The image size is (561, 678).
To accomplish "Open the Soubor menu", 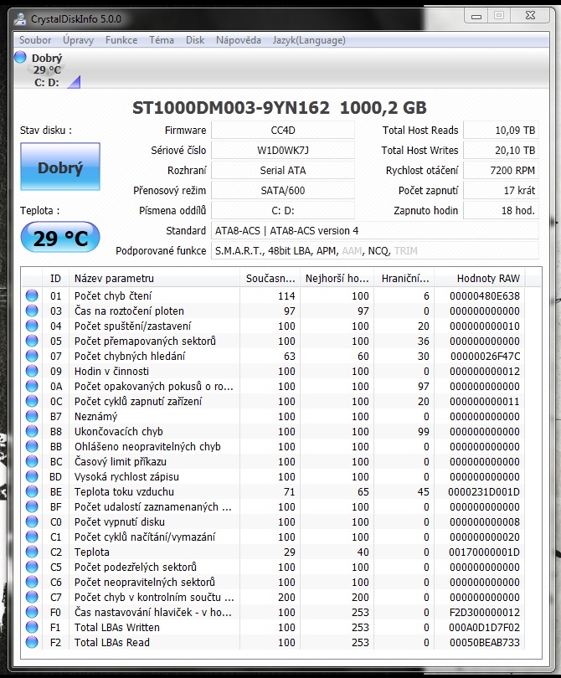I will (35, 40).
